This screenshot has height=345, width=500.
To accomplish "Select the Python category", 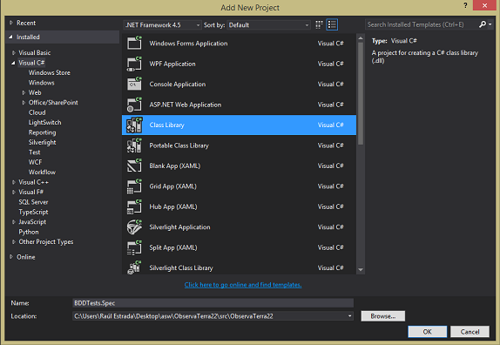I will (x=29, y=232).
